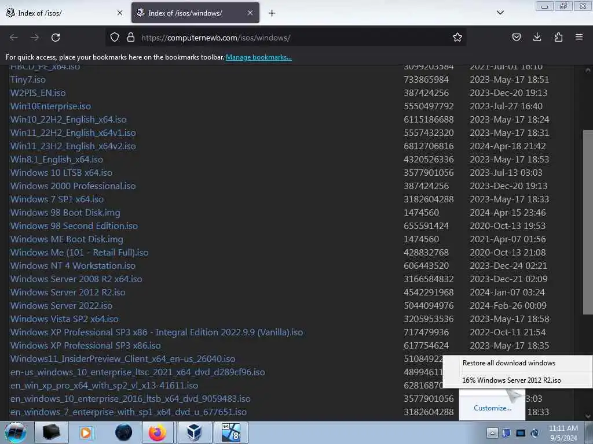Open en-us_windows_10_enterprise_ltsc_2021 iso
Image resolution: width=593 pixels, height=444 pixels.
[x=138, y=372]
